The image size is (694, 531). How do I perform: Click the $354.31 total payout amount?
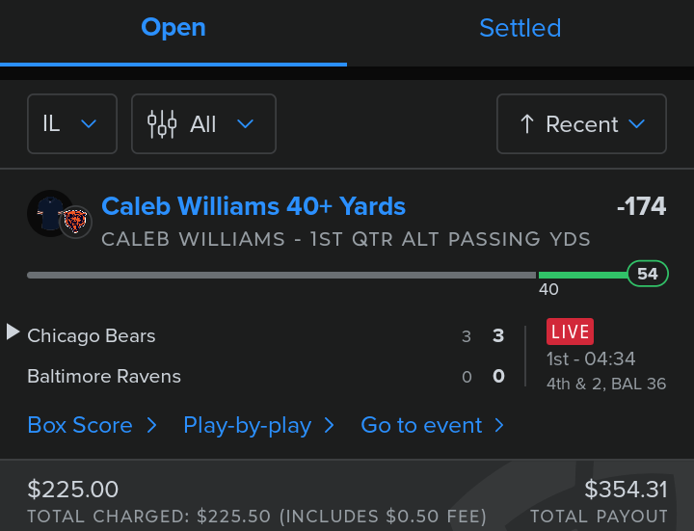626,490
